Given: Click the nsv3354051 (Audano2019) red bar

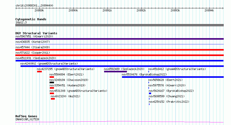Looking at the screenshot, I should [52, 88].
